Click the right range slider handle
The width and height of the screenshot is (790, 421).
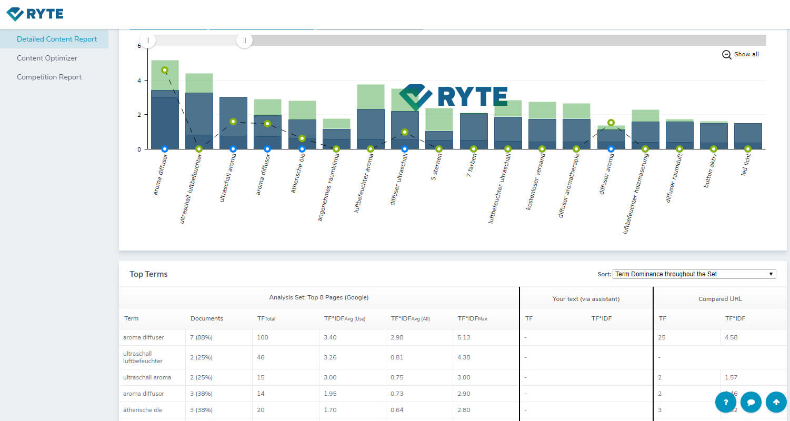point(244,41)
